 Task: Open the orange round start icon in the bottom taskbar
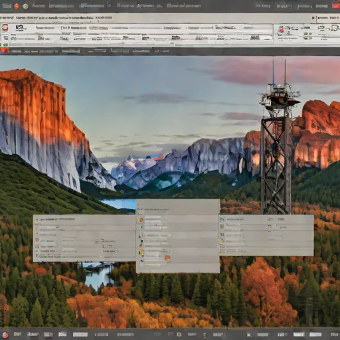click(5, 335)
